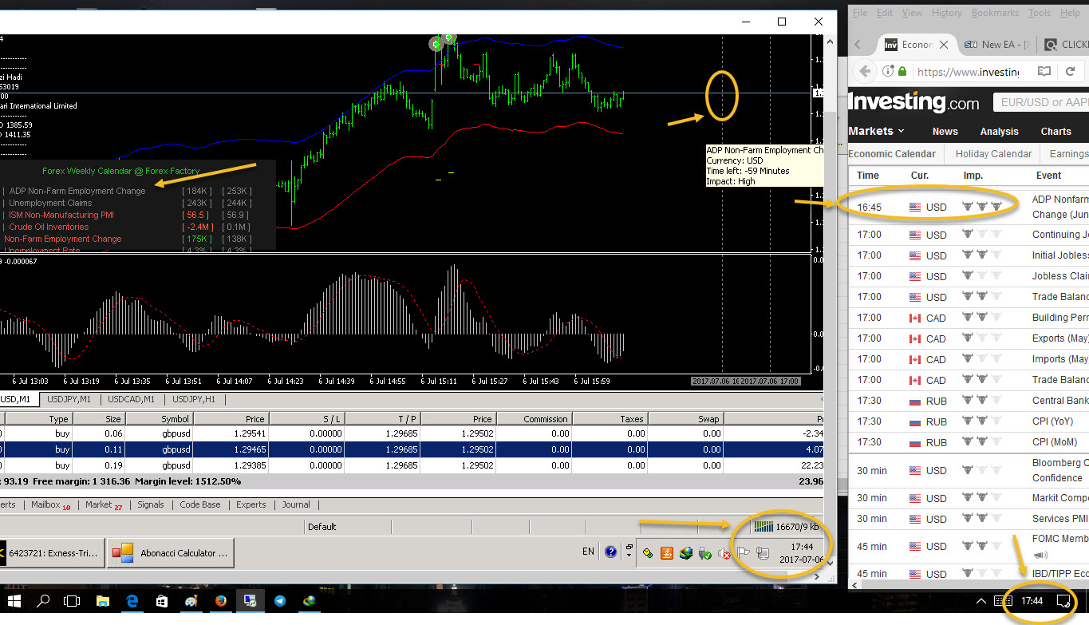This screenshot has width=1089, height=625.
Task: Open Microsoft Store from the taskbar
Action: (162, 600)
